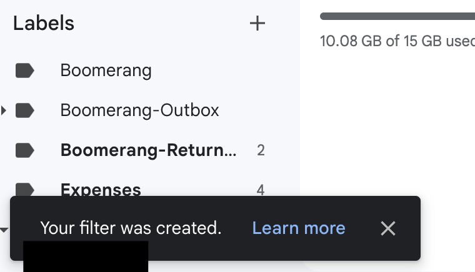Click the Boomerang-Outbox label tag icon

24,110
